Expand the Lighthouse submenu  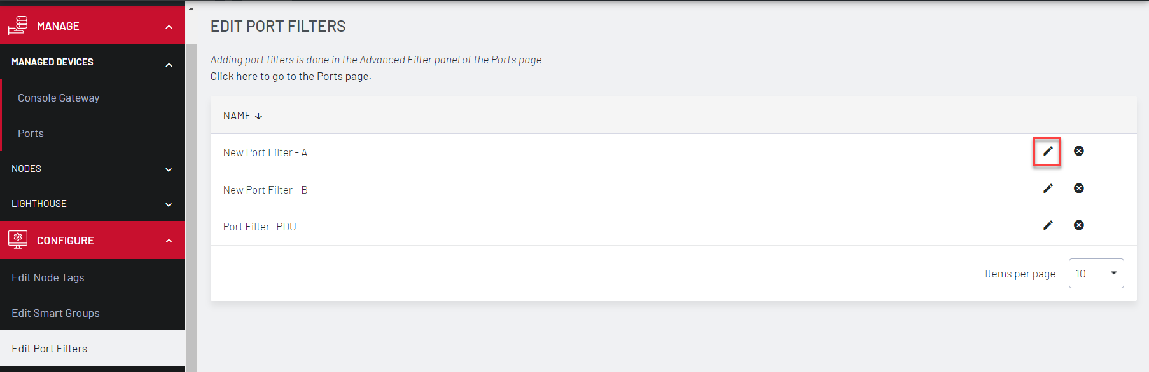click(x=169, y=204)
